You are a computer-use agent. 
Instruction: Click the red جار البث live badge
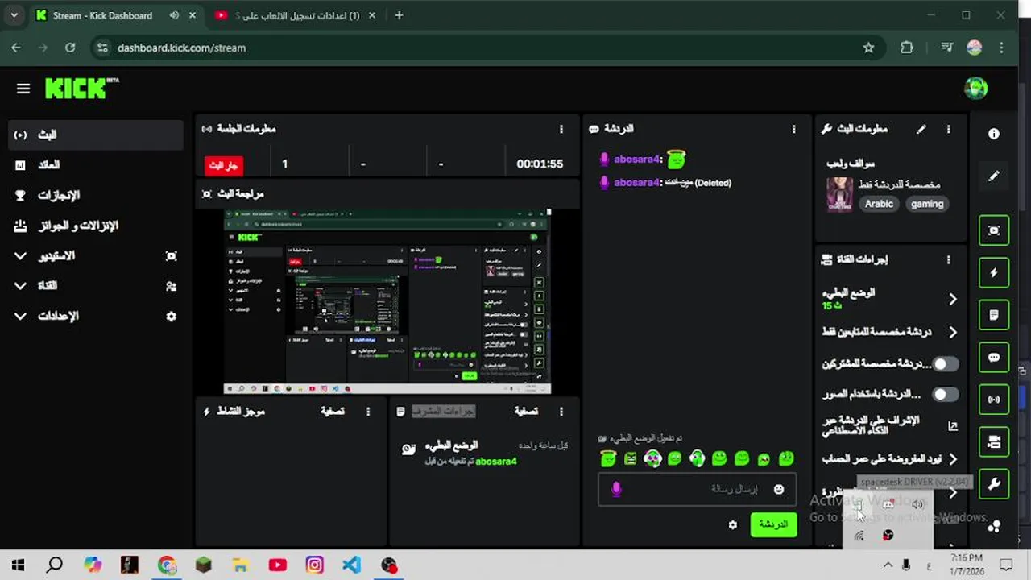coord(223,165)
